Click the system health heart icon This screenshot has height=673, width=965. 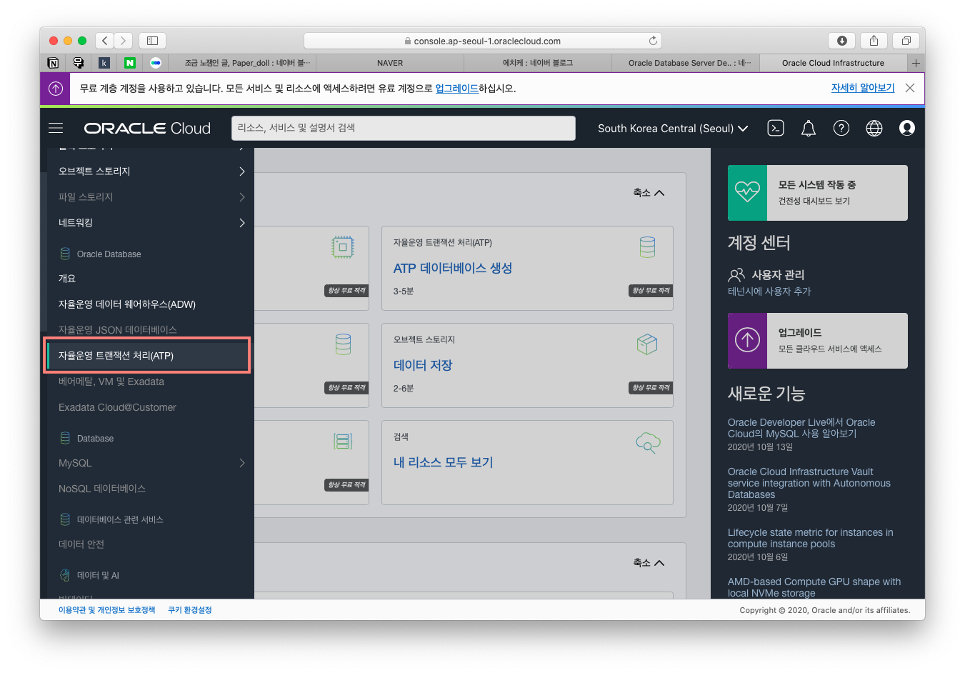(747, 193)
